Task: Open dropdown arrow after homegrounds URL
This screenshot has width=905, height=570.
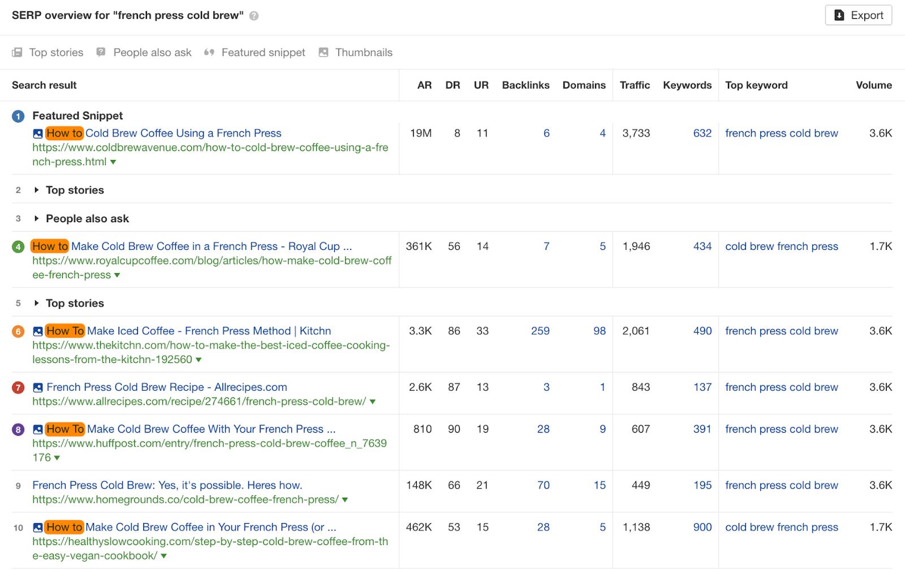Action: tap(345, 500)
